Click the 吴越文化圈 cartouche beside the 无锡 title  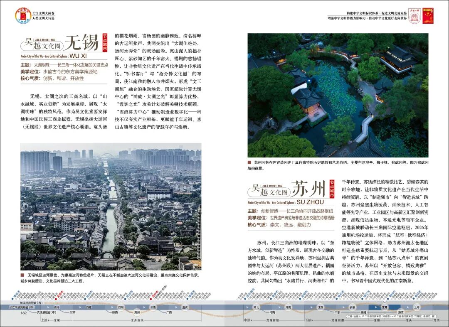coord(42,44)
